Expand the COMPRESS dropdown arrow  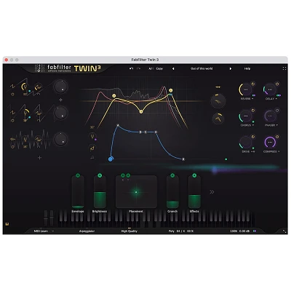click(279, 152)
